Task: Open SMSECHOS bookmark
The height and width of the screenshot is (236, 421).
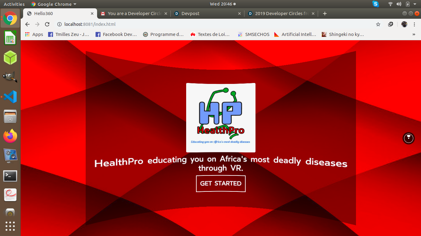Action: coord(254,34)
